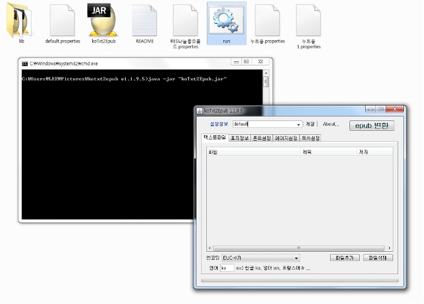Image resolution: width=424 pixels, height=304 pixels.
Task: Select the default.properties file icon
Action: pos(62,20)
